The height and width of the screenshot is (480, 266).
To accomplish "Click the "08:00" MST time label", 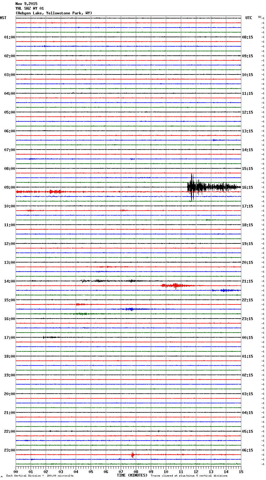I will (10, 169).
